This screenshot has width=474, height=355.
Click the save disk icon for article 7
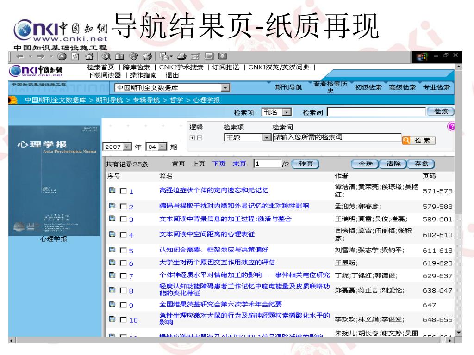pyautogui.click(x=112, y=275)
